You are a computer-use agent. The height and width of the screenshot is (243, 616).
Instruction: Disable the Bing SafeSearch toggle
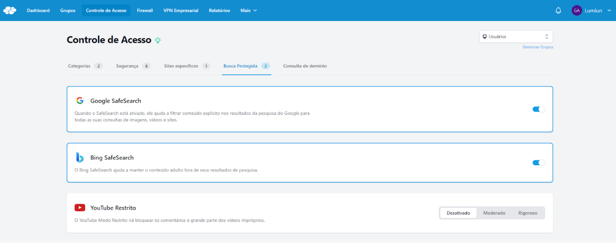[539, 163]
